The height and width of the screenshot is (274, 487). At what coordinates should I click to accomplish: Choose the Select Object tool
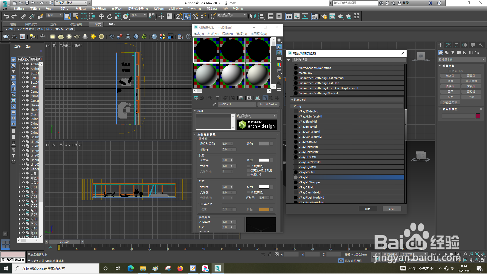pyautogui.click(x=67, y=17)
